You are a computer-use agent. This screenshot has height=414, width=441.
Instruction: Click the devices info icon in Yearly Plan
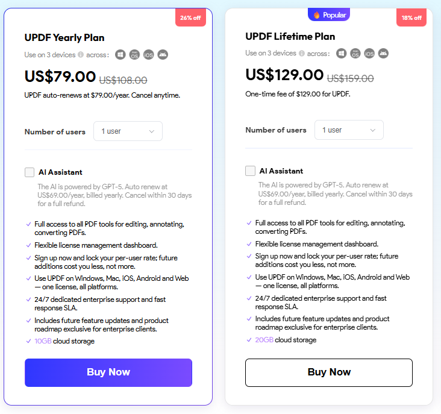(81, 55)
